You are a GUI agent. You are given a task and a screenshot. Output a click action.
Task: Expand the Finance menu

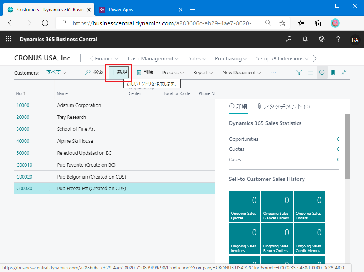pyautogui.click(x=107, y=58)
